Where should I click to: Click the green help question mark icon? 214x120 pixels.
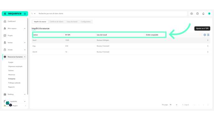[209, 14]
